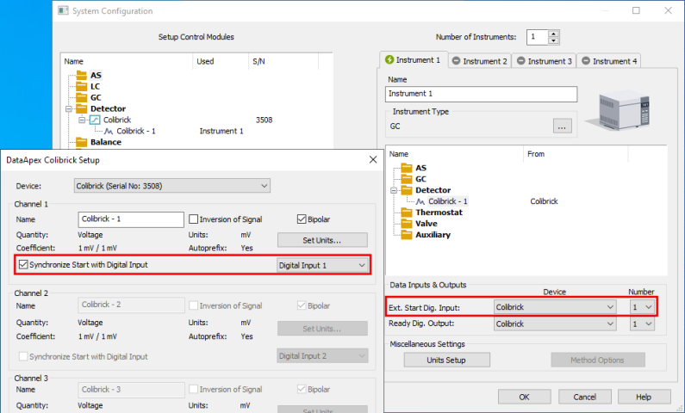Click the AS folder icon in Setup Control Modules
This screenshot has height=413, width=685.
81,76
